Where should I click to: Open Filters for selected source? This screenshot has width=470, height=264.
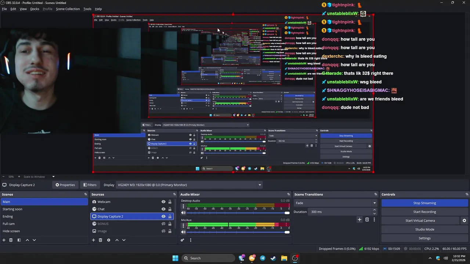click(x=90, y=185)
